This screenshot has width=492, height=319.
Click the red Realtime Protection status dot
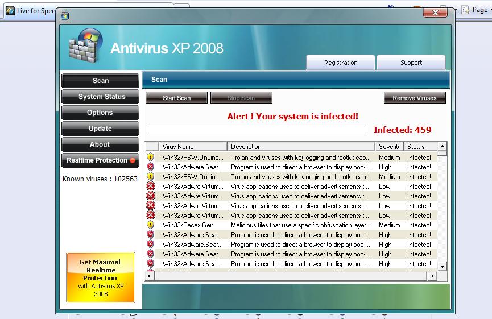click(133, 160)
